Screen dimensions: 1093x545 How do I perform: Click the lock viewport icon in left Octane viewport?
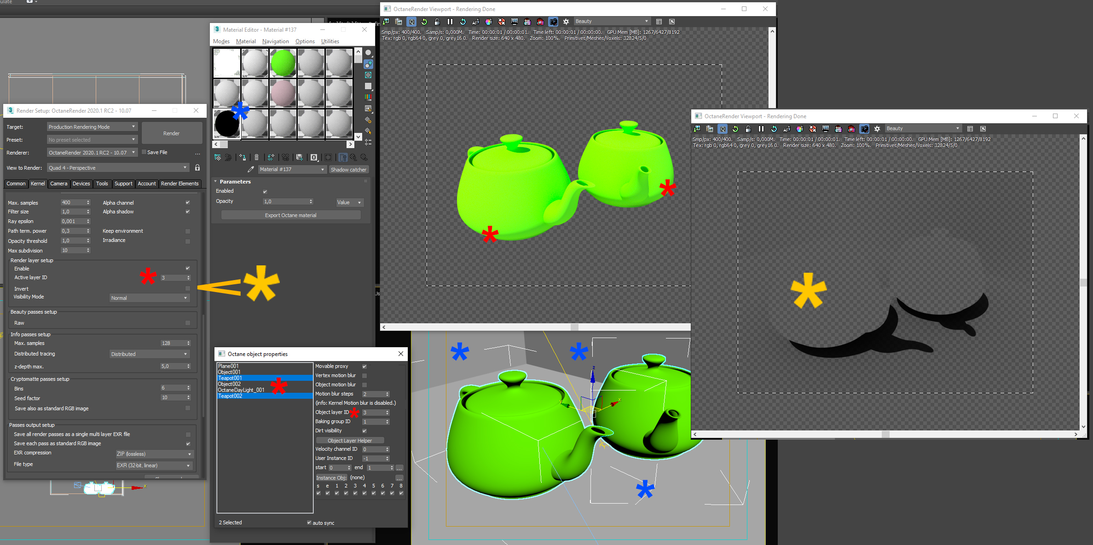pos(437,22)
